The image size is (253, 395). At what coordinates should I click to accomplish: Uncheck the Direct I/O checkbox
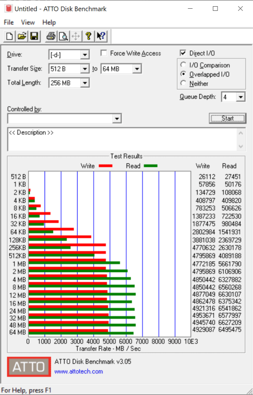coord(183,53)
